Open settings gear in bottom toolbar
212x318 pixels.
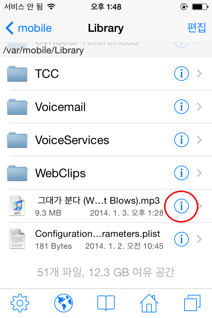click(x=20, y=303)
